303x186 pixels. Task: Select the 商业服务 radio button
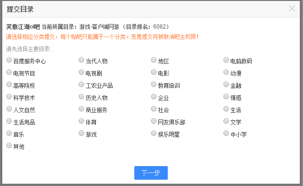(x=81, y=109)
